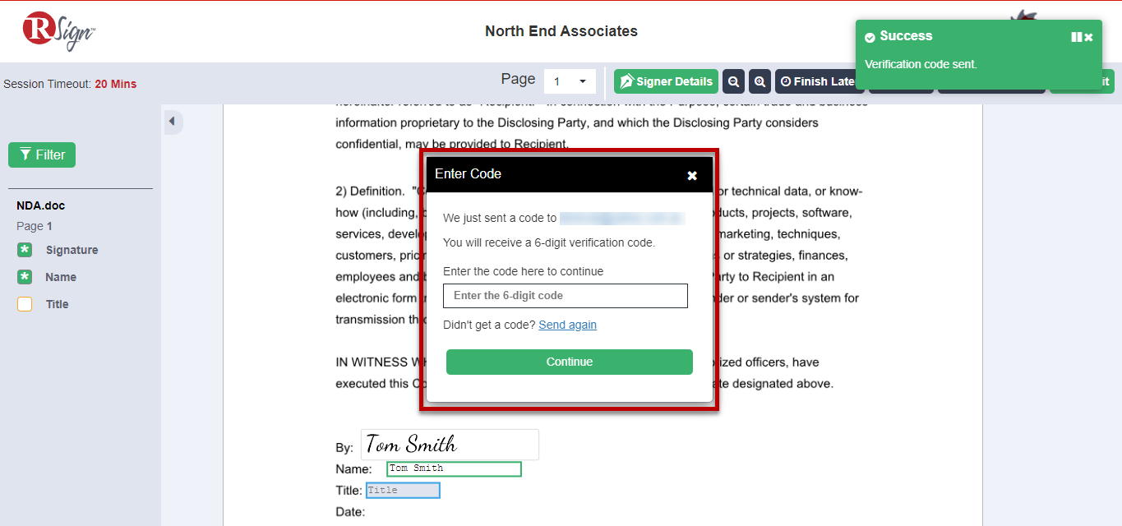Click the Title field in document
The image size is (1122, 526).
(x=403, y=491)
